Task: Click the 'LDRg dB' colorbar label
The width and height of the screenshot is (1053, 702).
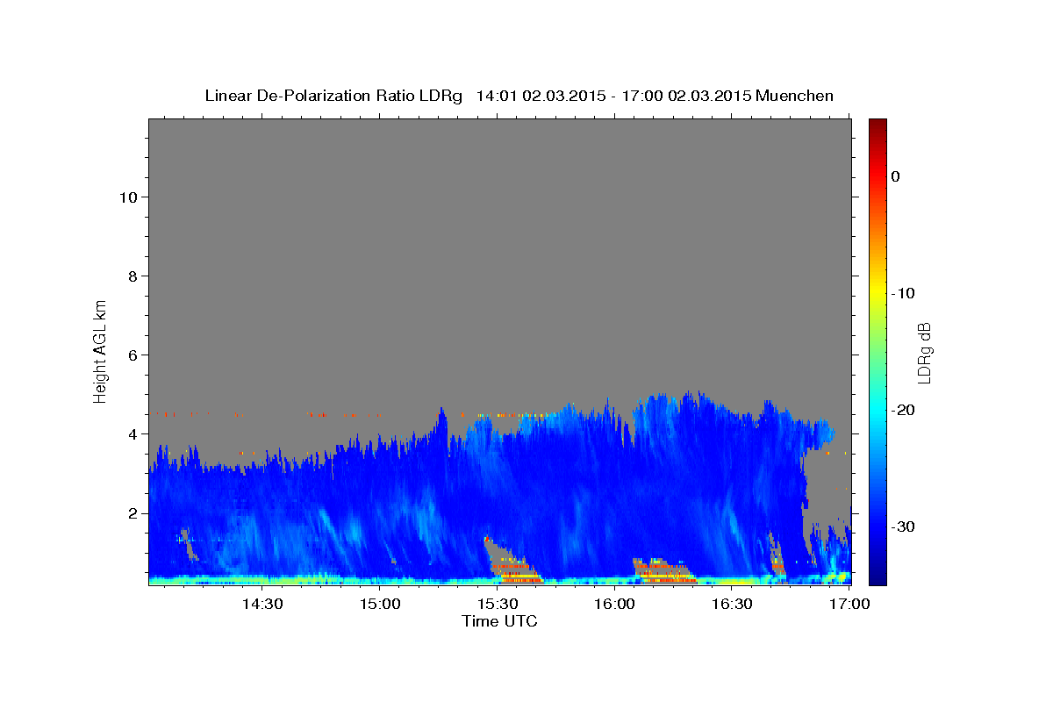Action: click(923, 352)
